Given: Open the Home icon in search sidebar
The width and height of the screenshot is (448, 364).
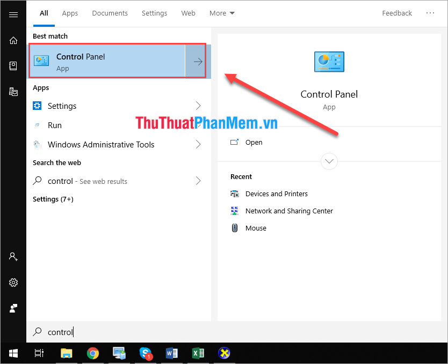Looking at the screenshot, I should [13, 40].
